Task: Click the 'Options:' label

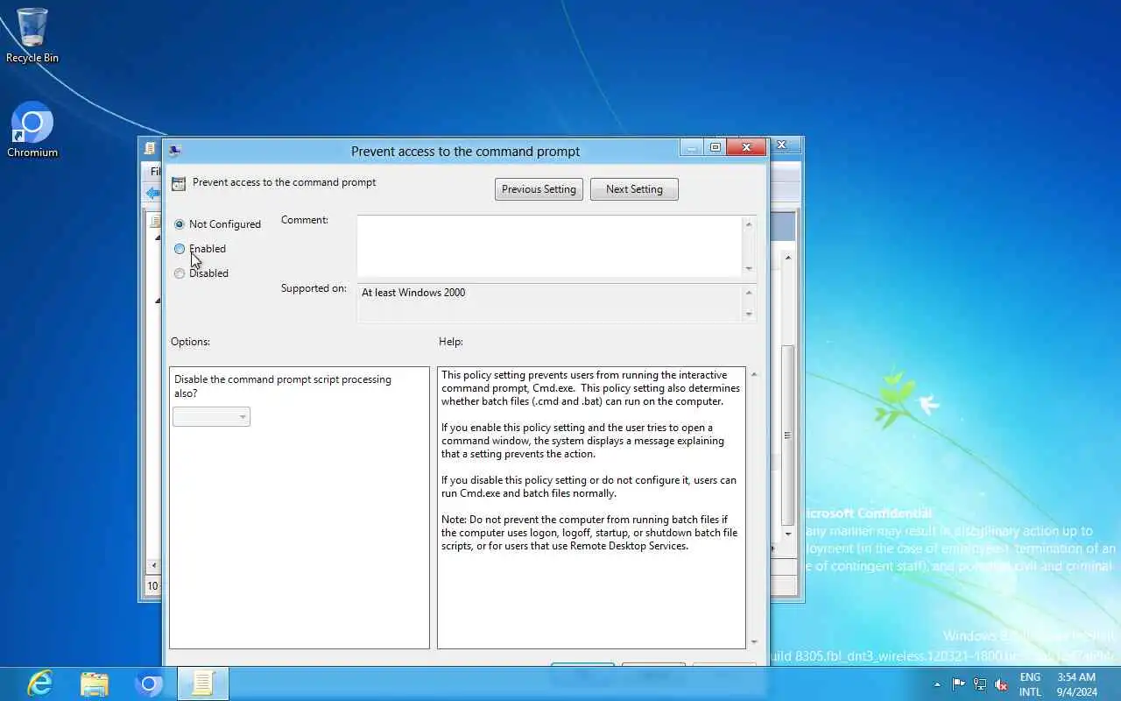Action: pyautogui.click(x=190, y=342)
